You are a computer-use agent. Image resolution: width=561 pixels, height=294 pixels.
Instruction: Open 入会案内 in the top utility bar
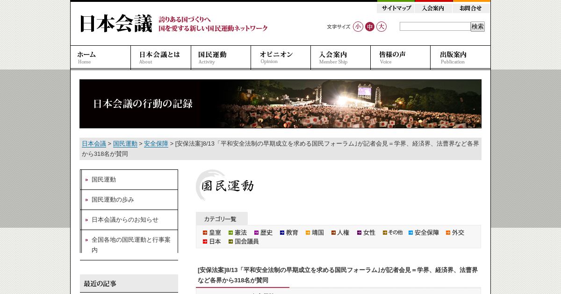[x=433, y=8]
